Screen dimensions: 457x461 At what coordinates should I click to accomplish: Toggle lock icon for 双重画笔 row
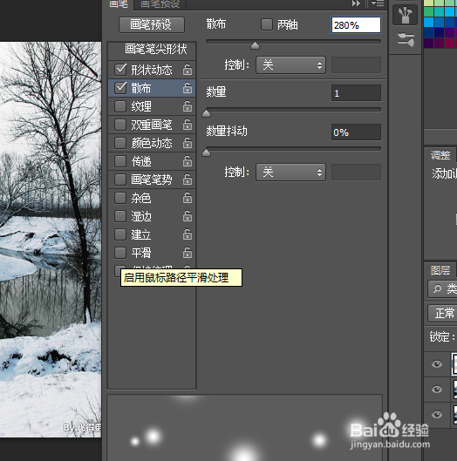(x=188, y=125)
